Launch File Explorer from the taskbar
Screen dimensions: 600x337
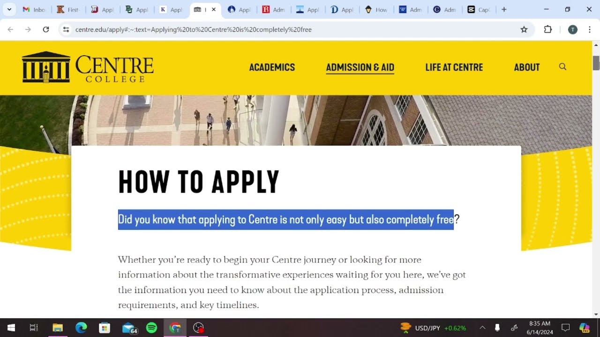tap(58, 328)
